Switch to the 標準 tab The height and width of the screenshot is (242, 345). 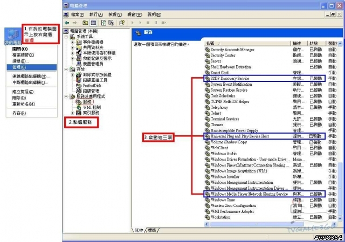tap(152, 230)
